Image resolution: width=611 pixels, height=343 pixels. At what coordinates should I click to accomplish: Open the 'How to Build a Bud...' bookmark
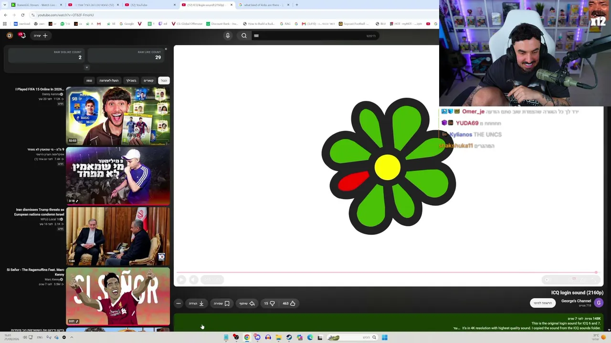[x=259, y=24]
